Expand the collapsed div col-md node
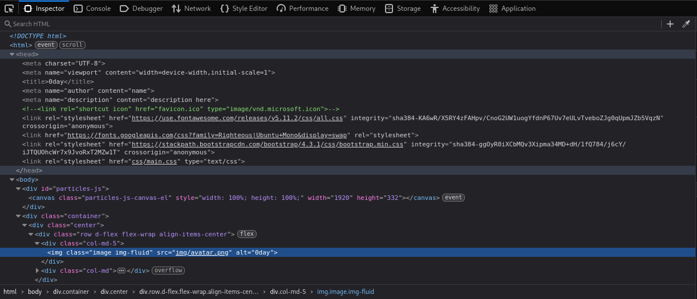Screen dimensions: 697x299 38,271
